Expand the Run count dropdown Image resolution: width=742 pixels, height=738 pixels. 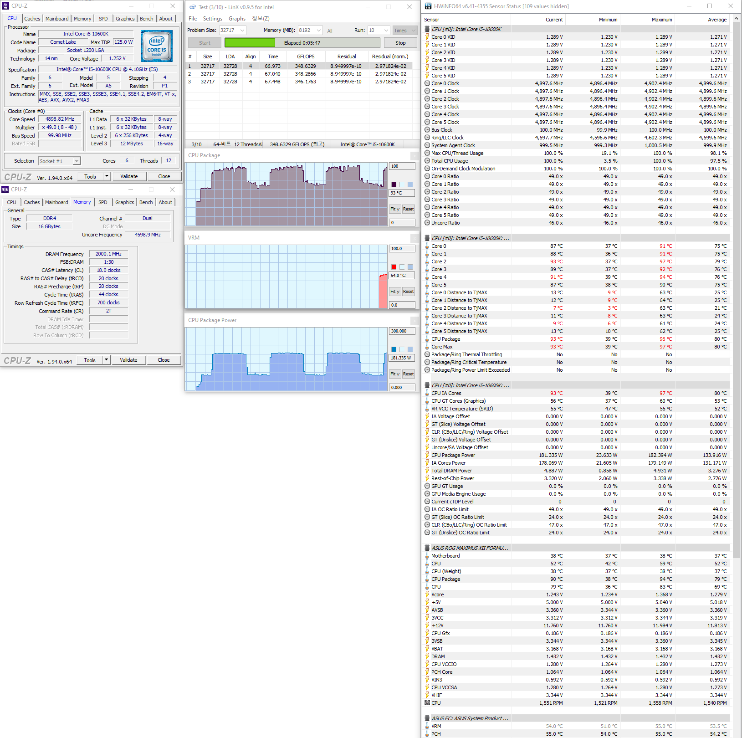tap(386, 31)
